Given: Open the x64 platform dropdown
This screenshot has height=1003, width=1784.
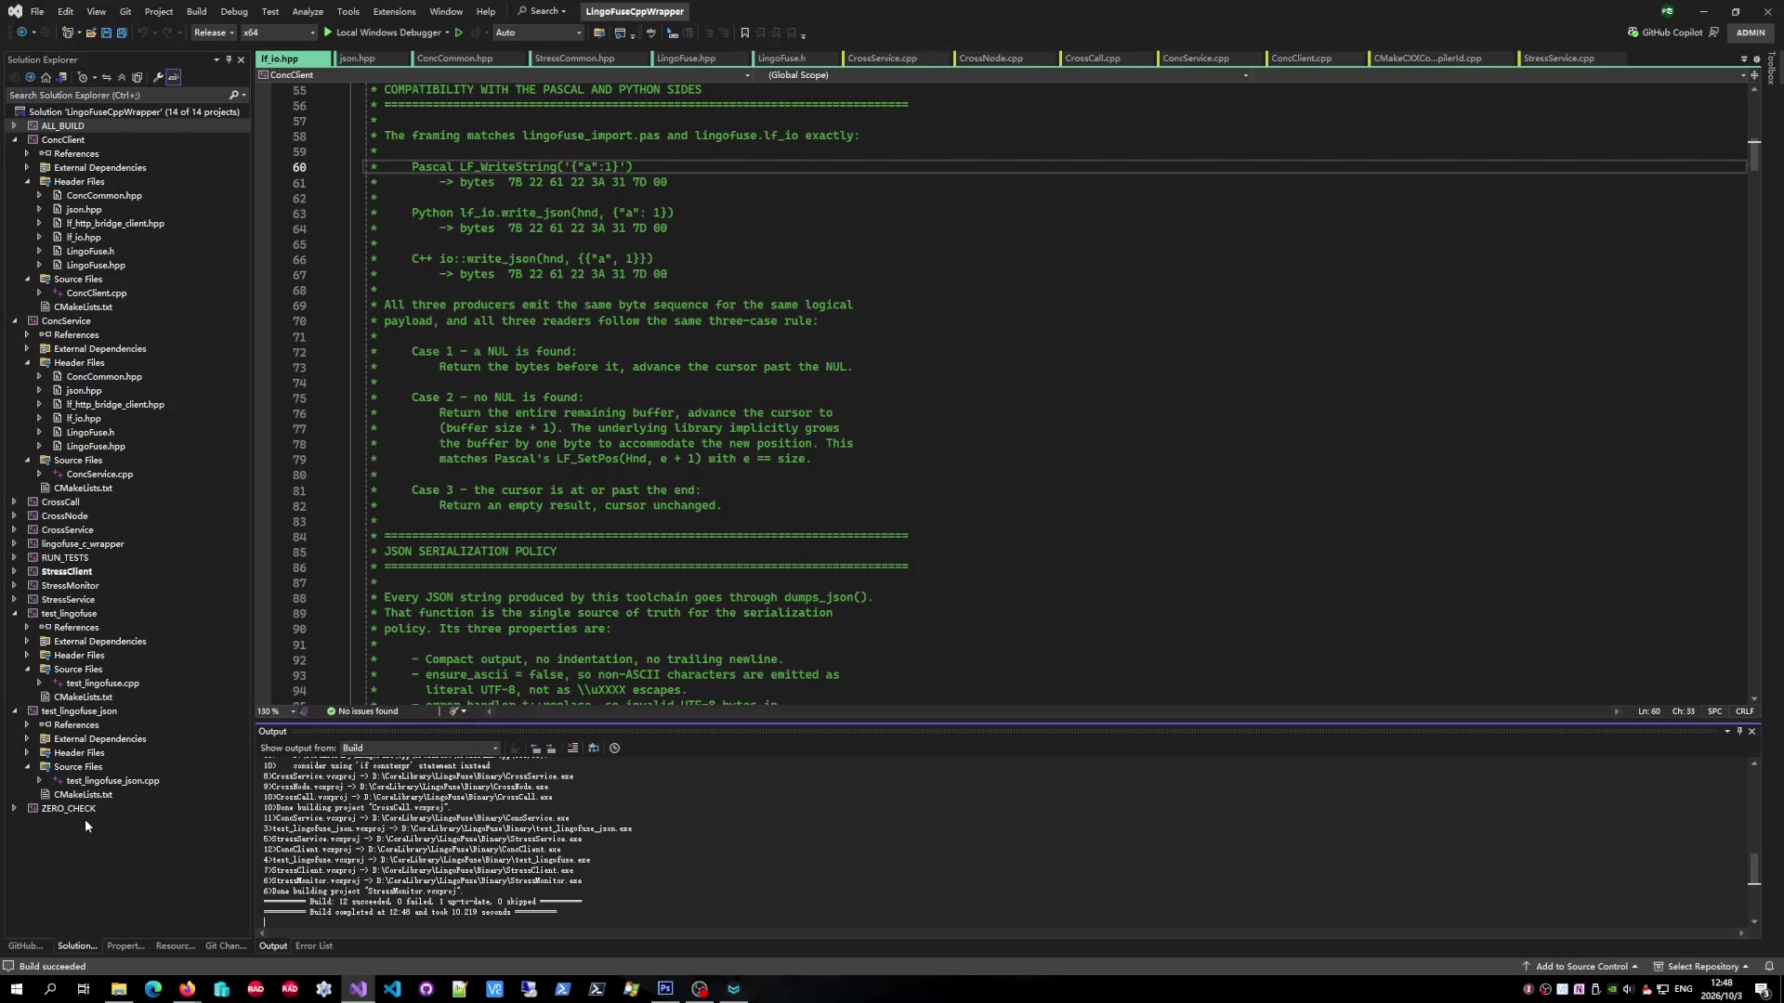Looking at the screenshot, I should 279,33.
